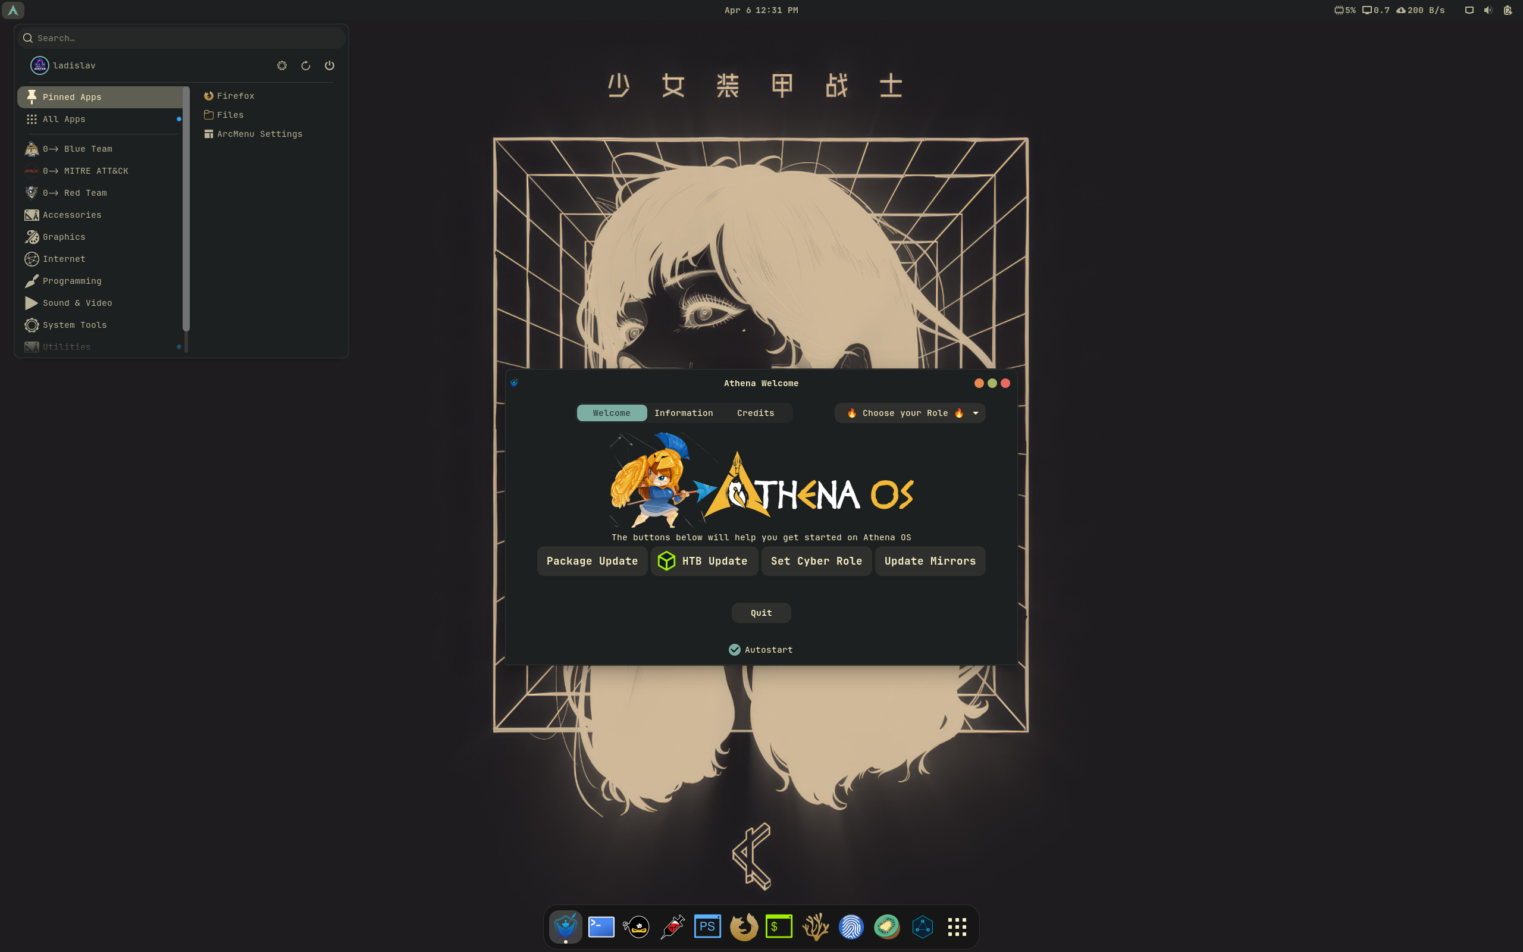Open the System Tools category
The height and width of the screenshot is (952, 1523).
pos(99,325)
